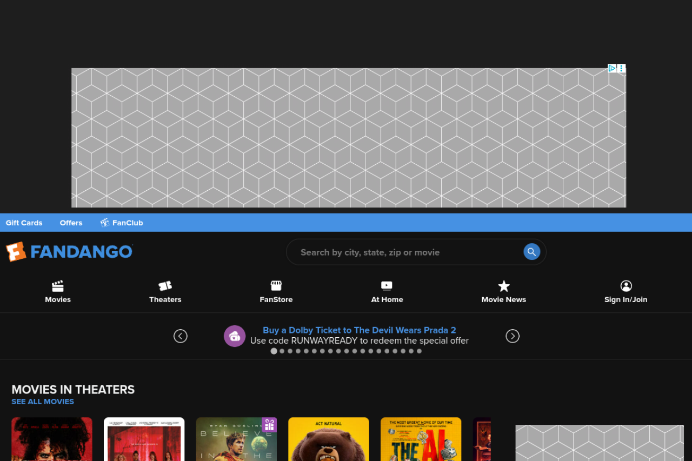Open FanClub in the top bar
The width and height of the screenshot is (692, 461).
122,223
